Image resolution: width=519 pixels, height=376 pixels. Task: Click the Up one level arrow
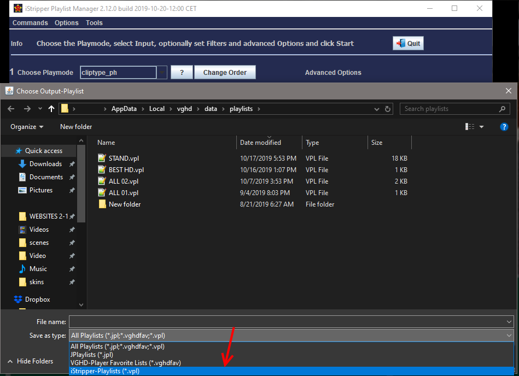click(51, 109)
